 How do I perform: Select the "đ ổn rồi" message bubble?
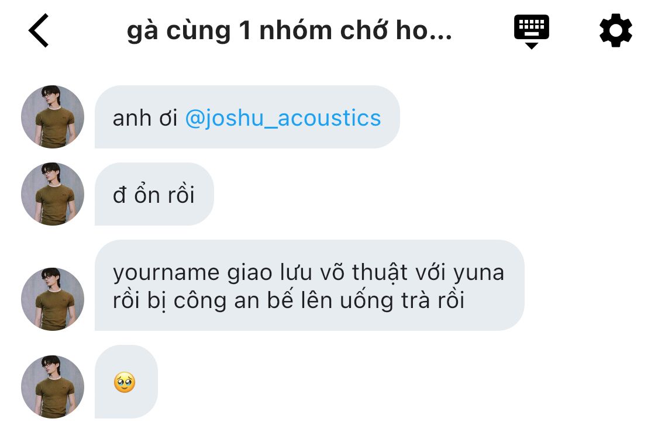point(154,193)
